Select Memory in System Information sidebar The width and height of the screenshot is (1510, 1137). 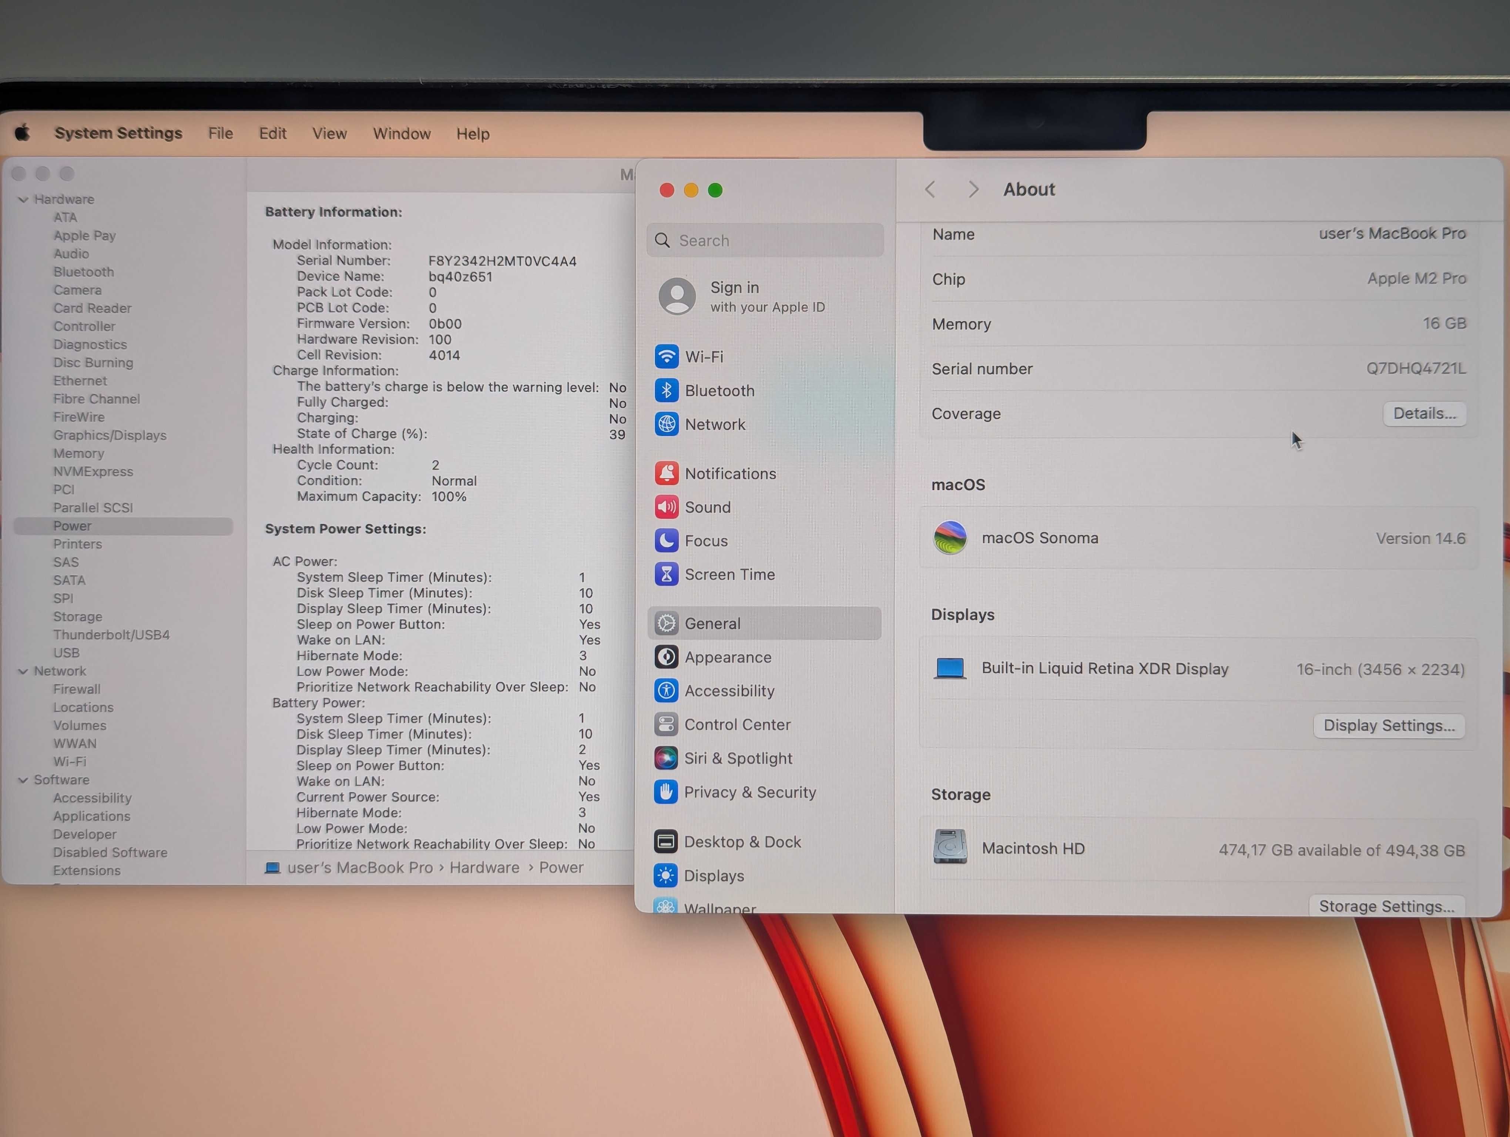click(78, 453)
